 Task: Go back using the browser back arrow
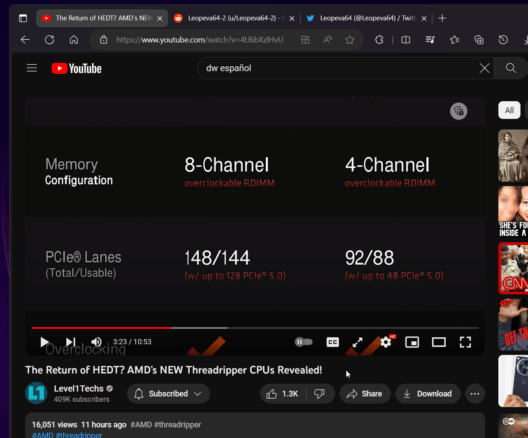[25, 40]
